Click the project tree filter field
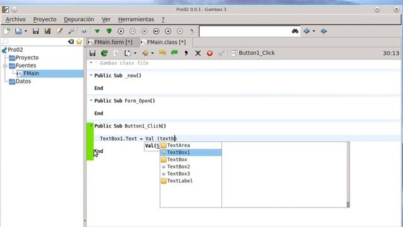This screenshot has width=403, height=227. point(37,42)
